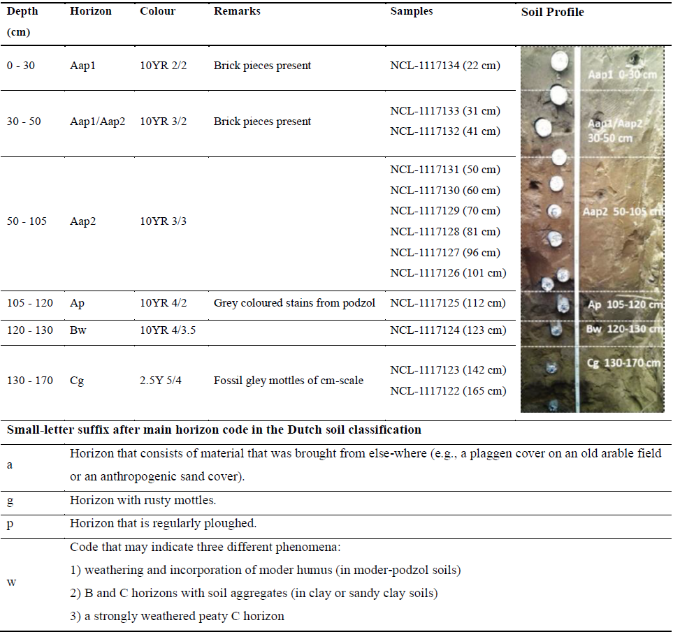The image size is (673, 632).
Task: Select the 'Colour' column header
Action: tap(157, 13)
